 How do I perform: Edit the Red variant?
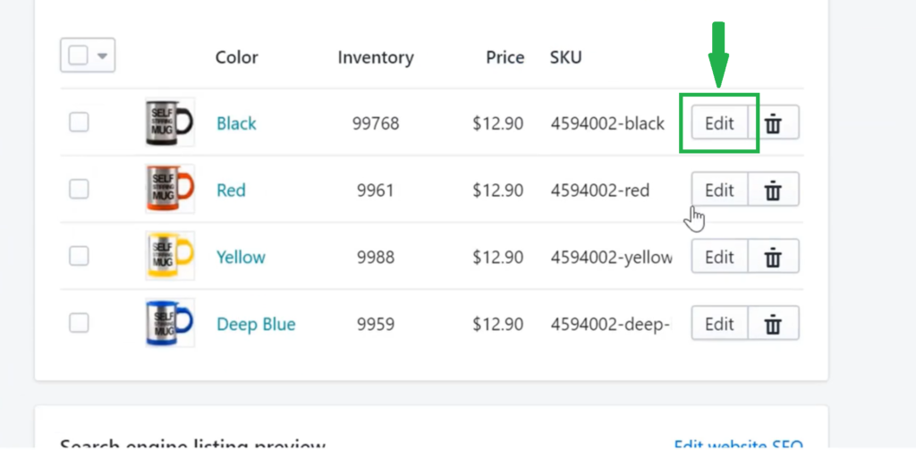pyautogui.click(x=720, y=190)
